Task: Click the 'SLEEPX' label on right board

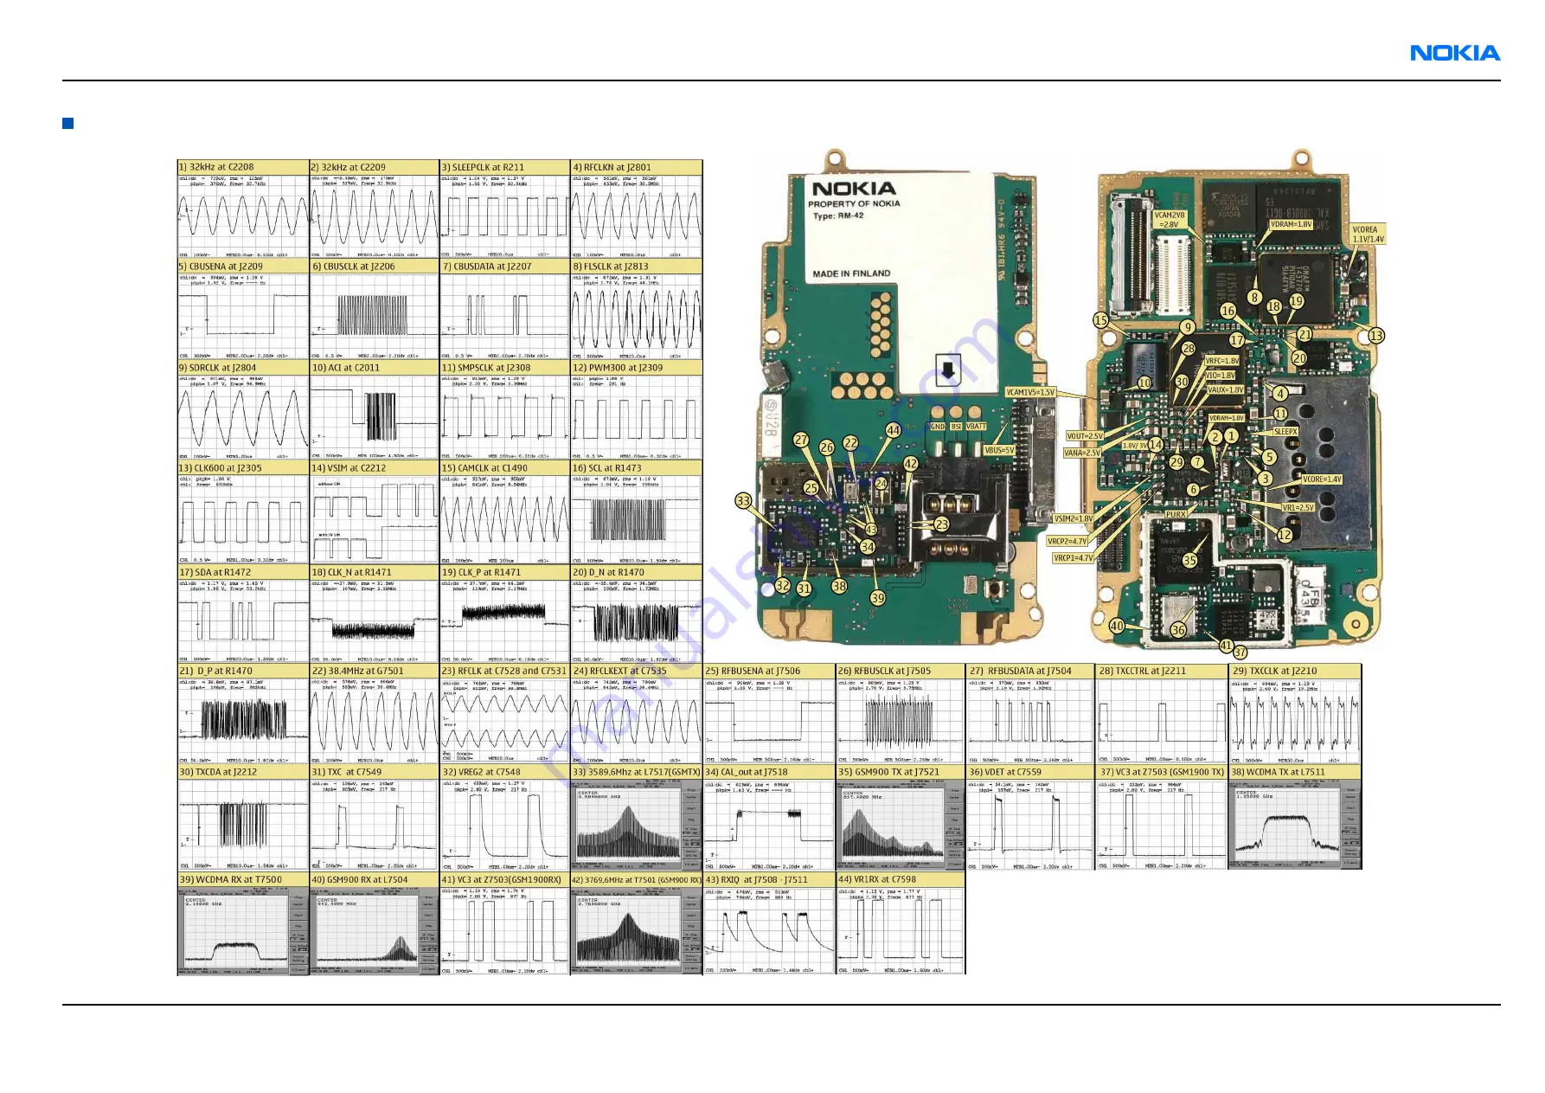Action: pos(1285,431)
